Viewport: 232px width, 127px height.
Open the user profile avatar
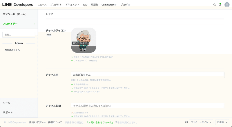pos(227,5)
